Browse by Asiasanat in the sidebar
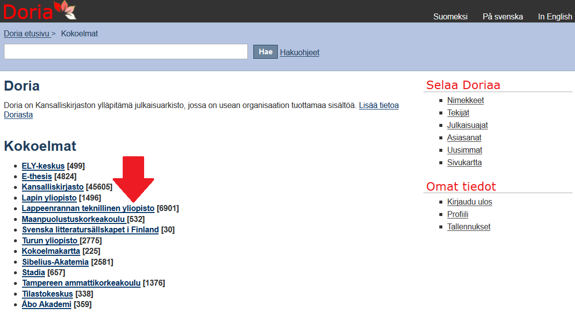Screen dimensions: 575x322 pyautogui.click(x=464, y=137)
